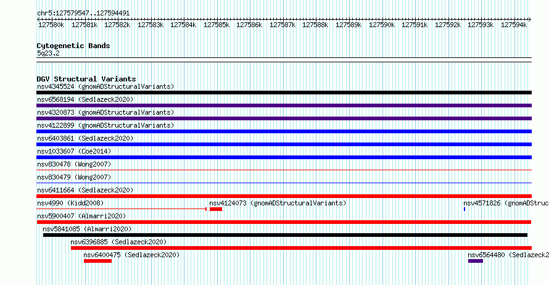This screenshot has width=549, height=285.
Task: Click the 127593k ruler position
Action: (x=481, y=25)
